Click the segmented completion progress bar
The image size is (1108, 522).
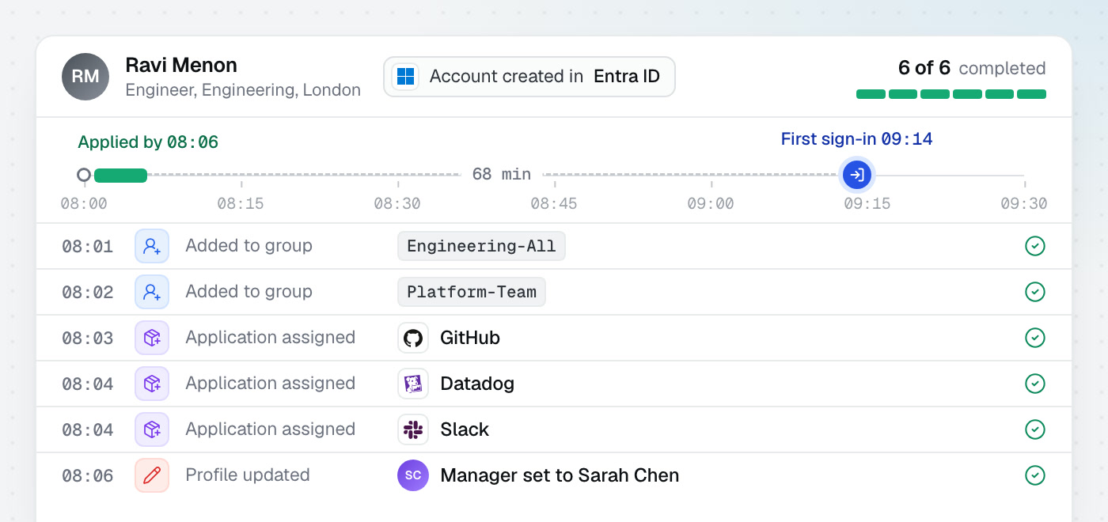[951, 94]
